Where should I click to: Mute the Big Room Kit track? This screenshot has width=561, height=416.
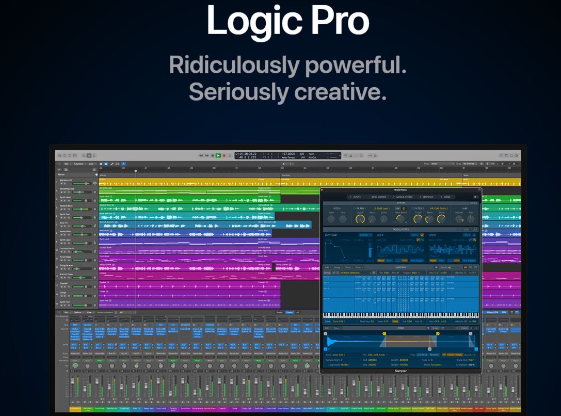[x=61, y=184]
